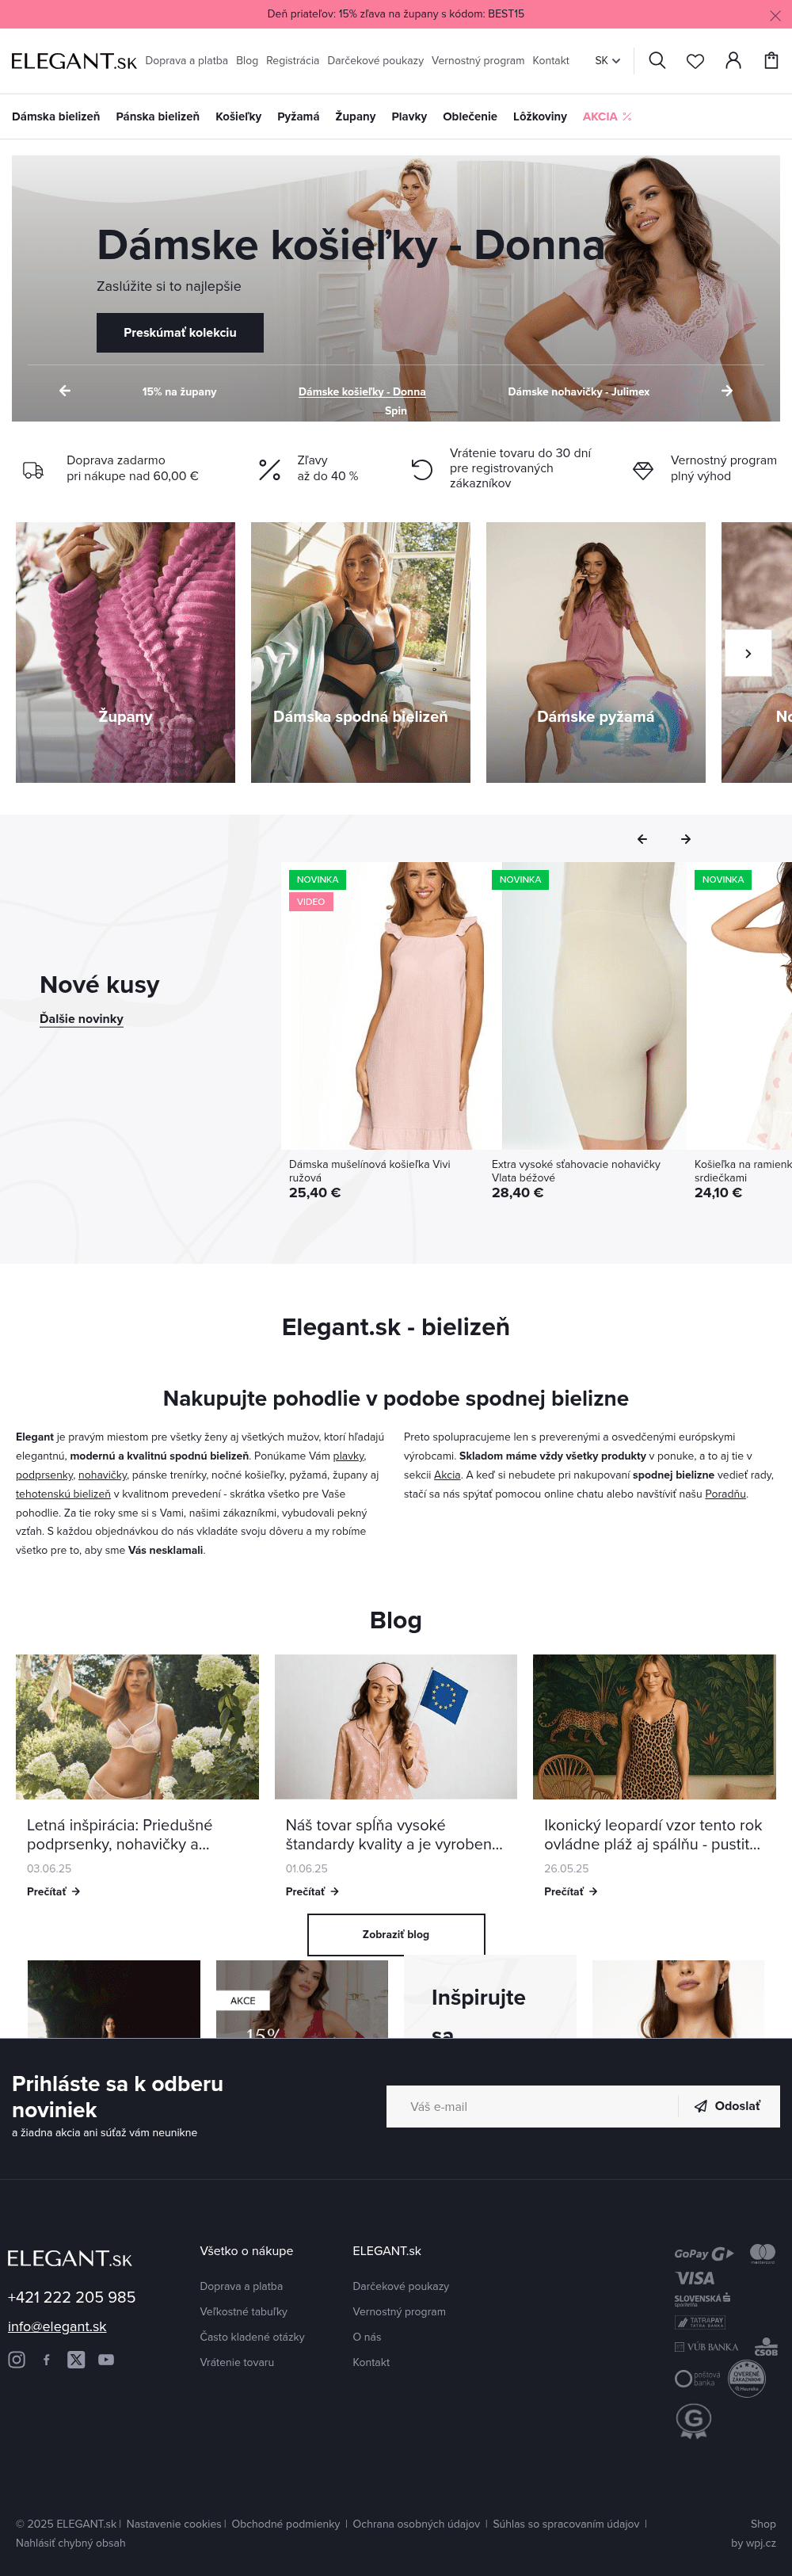Open the X (Twitter) icon in footer
This screenshot has width=792, height=2576.
pos(76,2359)
